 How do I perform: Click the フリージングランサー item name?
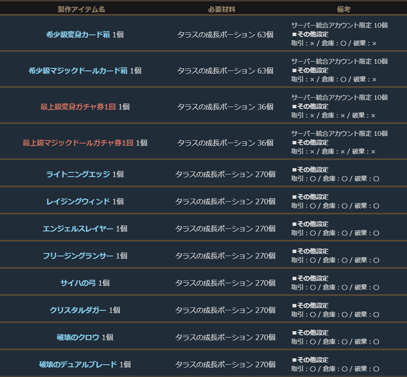(78, 256)
